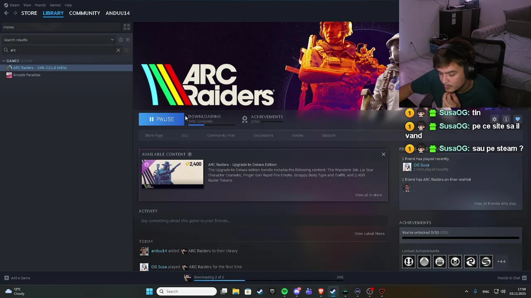The width and height of the screenshot is (531, 298).
Task: Open OG Susa in the activity feed
Action: pyautogui.click(x=159, y=267)
